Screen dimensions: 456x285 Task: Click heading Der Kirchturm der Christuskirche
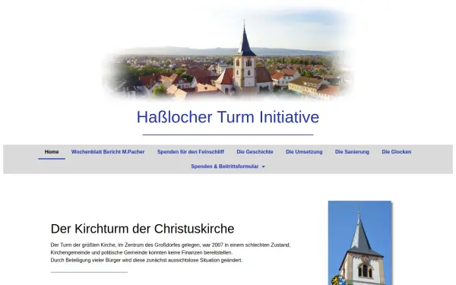(142, 229)
